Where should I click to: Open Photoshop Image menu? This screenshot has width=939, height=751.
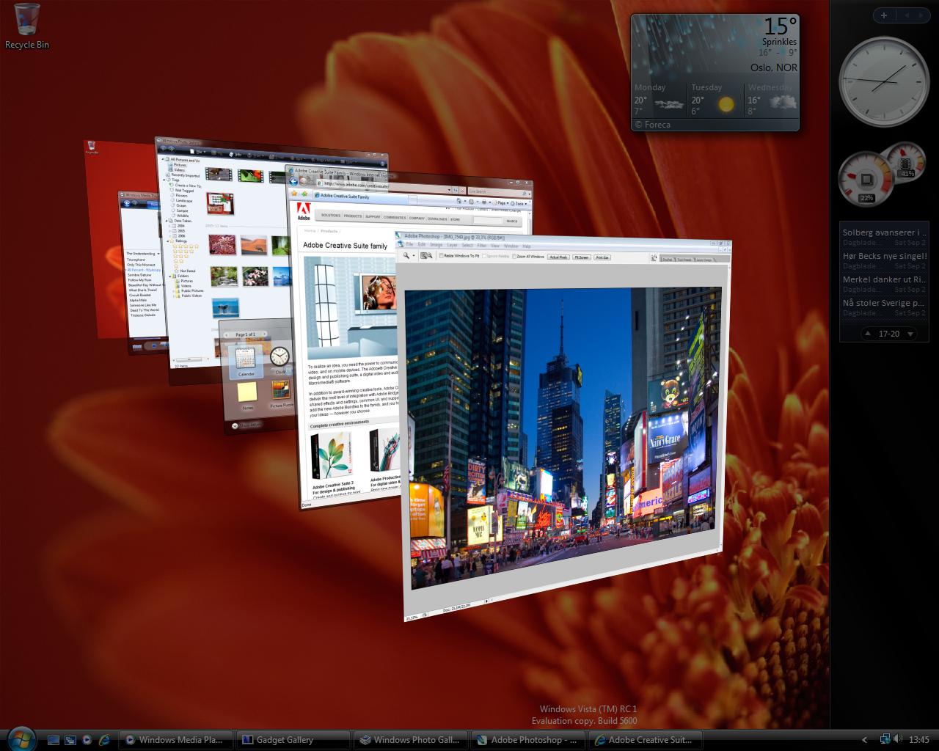click(x=436, y=245)
